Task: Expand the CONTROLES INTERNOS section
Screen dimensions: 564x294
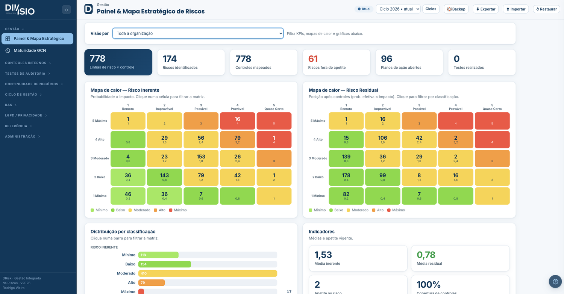Action: point(28,63)
